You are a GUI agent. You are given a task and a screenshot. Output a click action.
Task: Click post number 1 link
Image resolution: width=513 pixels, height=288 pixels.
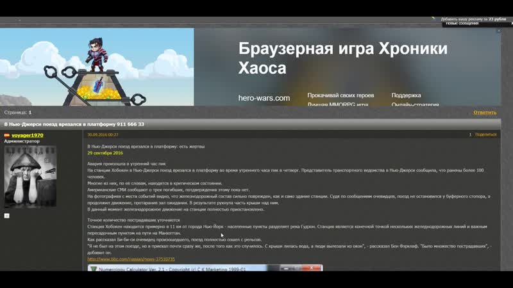470,134
